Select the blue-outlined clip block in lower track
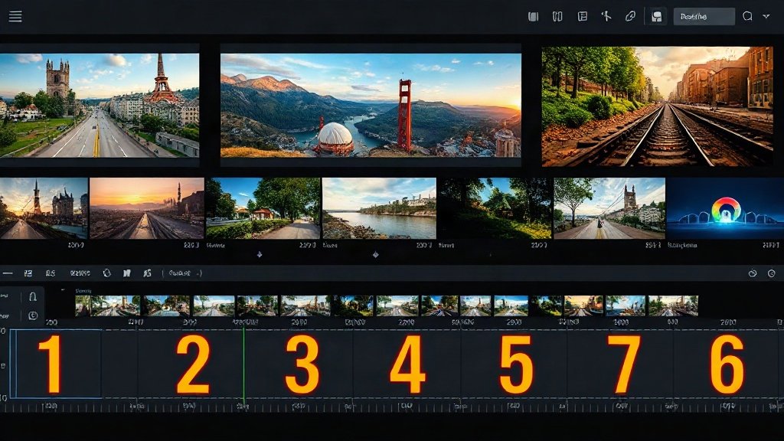 click(55, 364)
